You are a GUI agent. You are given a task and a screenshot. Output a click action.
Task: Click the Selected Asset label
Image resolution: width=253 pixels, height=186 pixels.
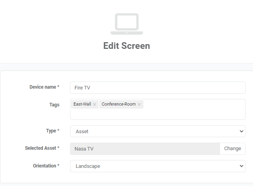[x=41, y=148]
